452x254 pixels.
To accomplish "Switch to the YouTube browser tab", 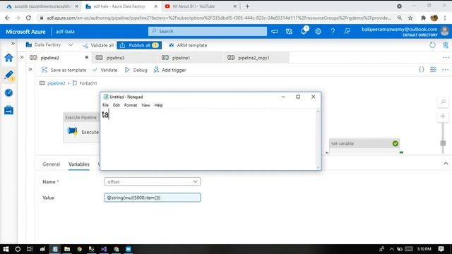I will (201, 6).
